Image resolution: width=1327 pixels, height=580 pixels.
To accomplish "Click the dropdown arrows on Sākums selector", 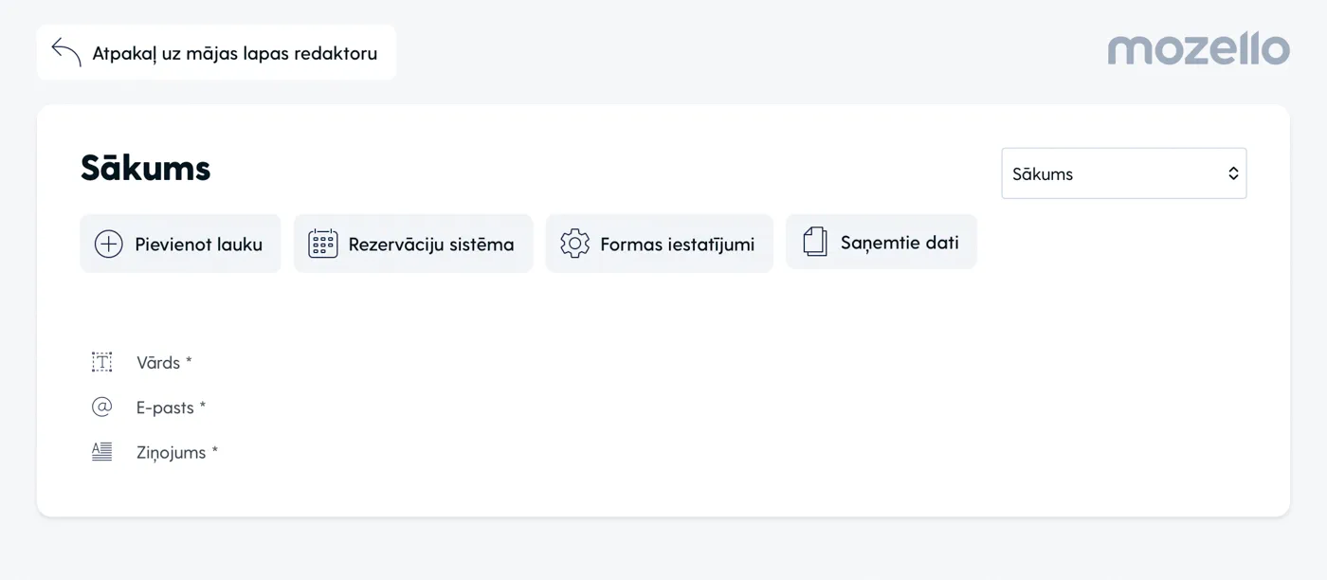I will tap(1233, 173).
